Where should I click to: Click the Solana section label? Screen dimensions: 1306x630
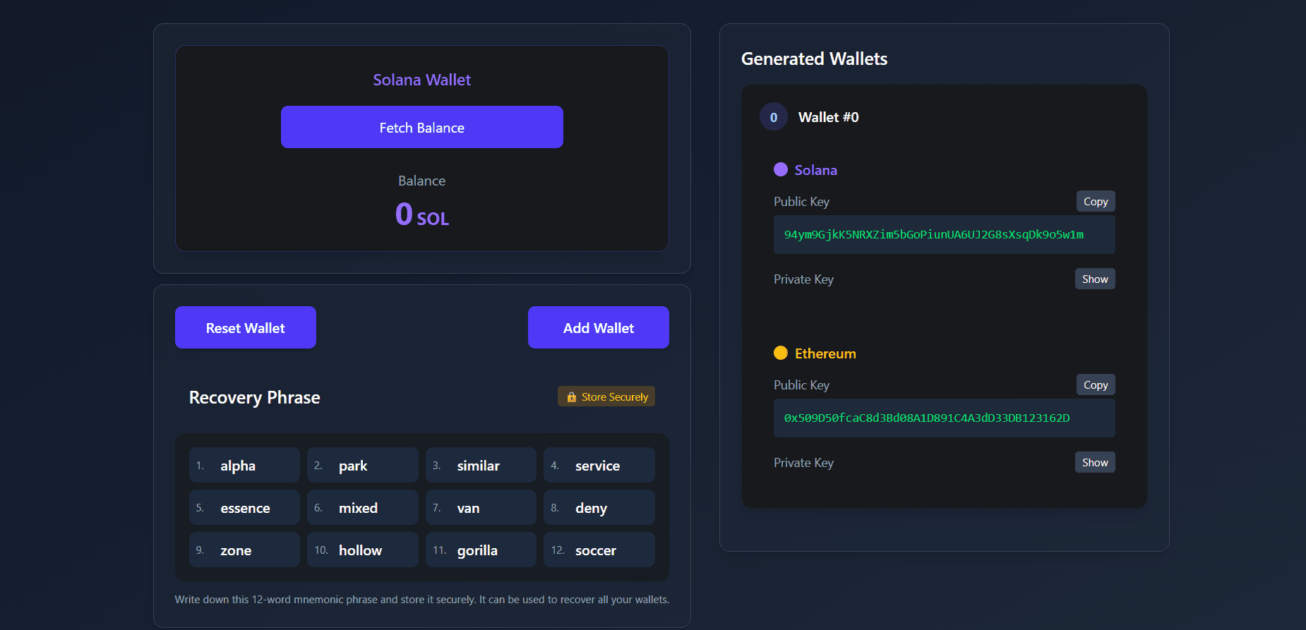coord(815,169)
